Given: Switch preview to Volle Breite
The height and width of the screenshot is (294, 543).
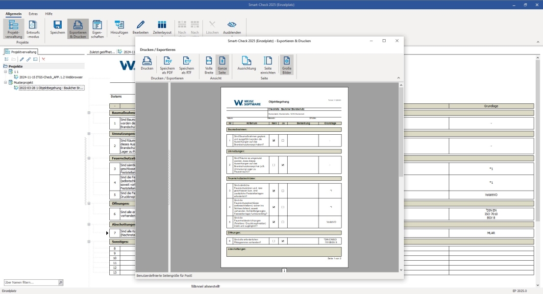Looking at the screenshot, I should click(209, 65).
